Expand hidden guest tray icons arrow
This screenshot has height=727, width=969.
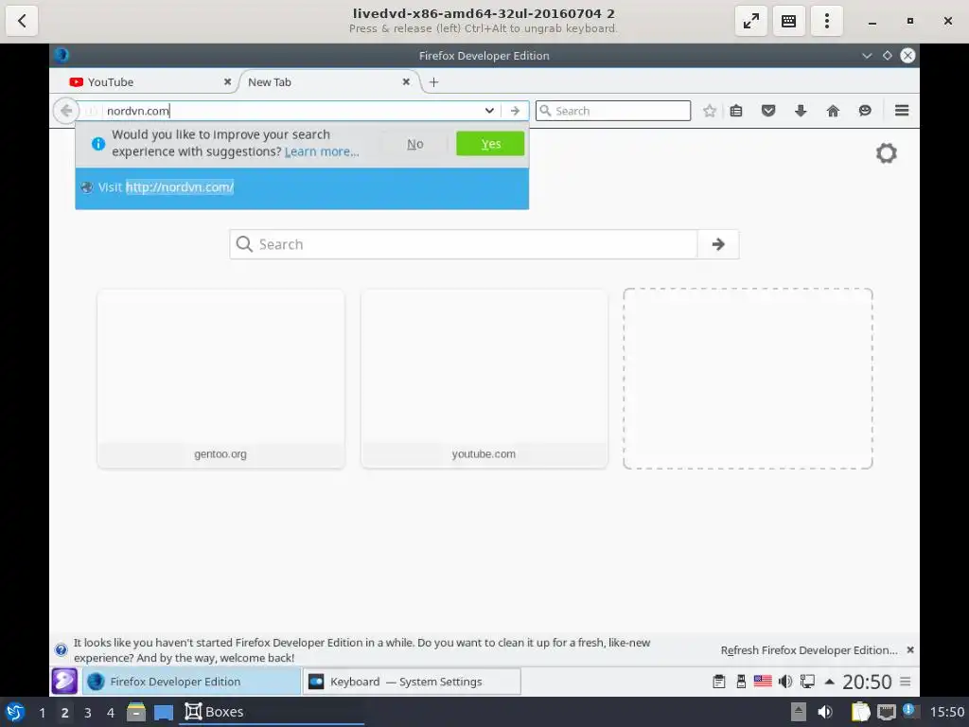pos(829,682)
